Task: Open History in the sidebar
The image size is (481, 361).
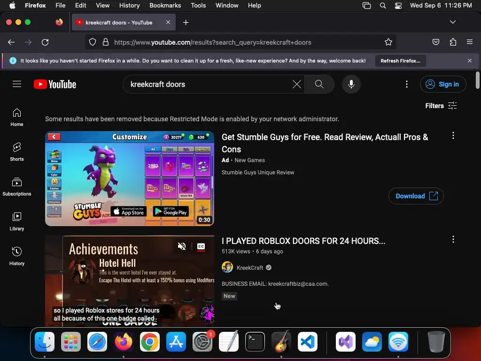Action: pos(17,256)
